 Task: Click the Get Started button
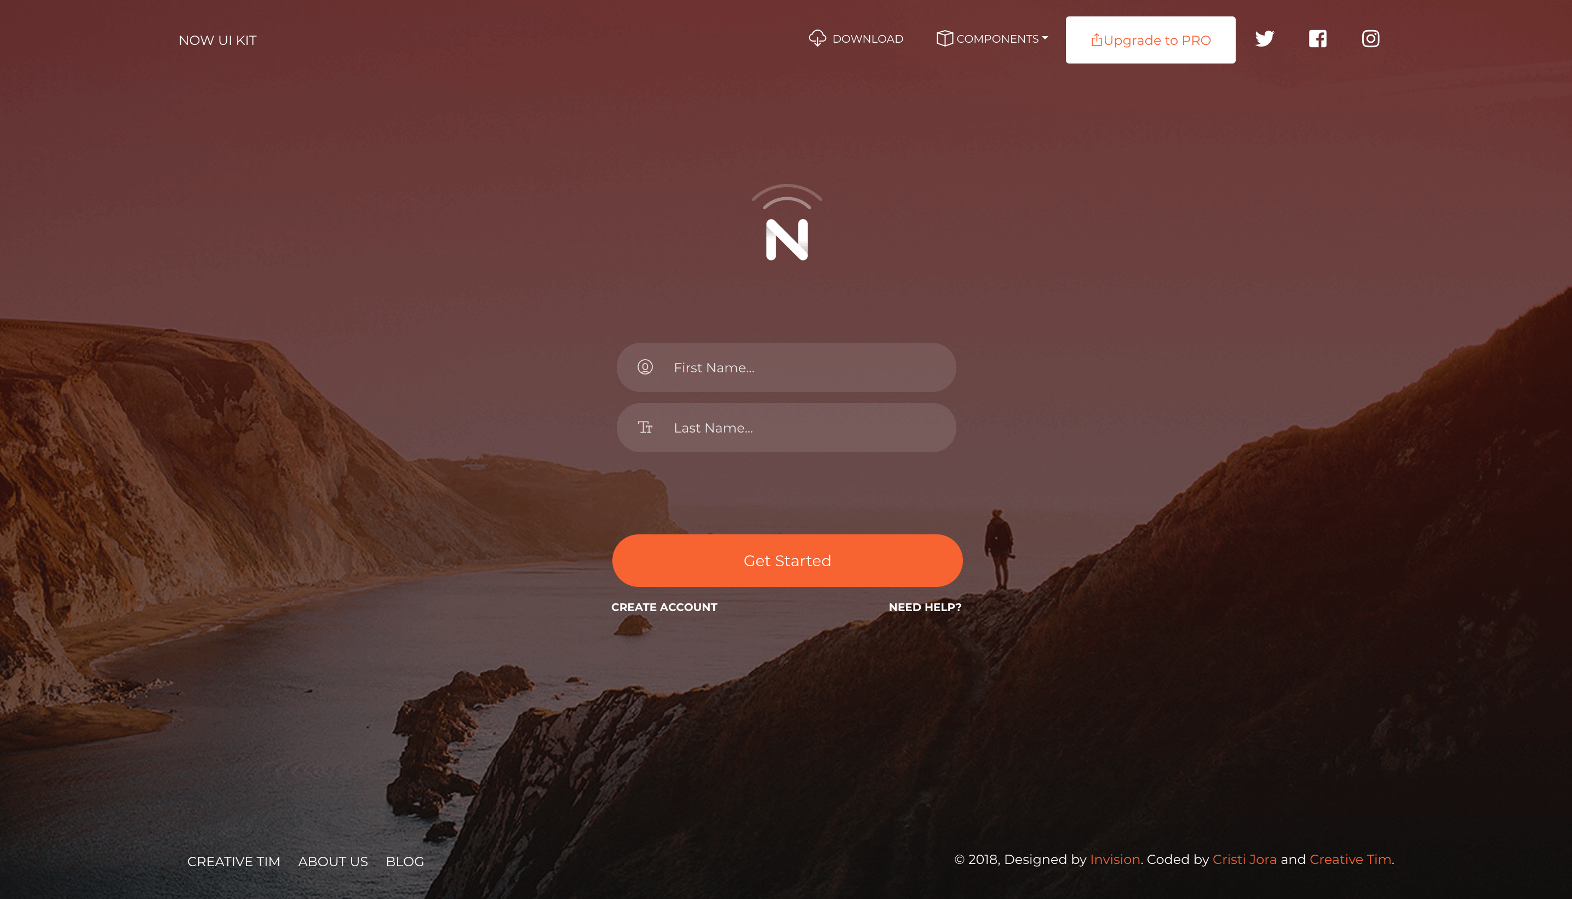point(787,560)
